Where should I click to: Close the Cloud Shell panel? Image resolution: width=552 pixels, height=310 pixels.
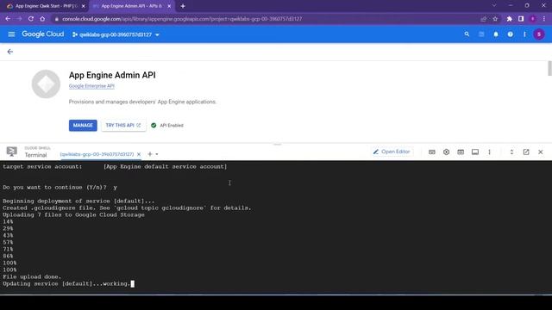point(541,152)
